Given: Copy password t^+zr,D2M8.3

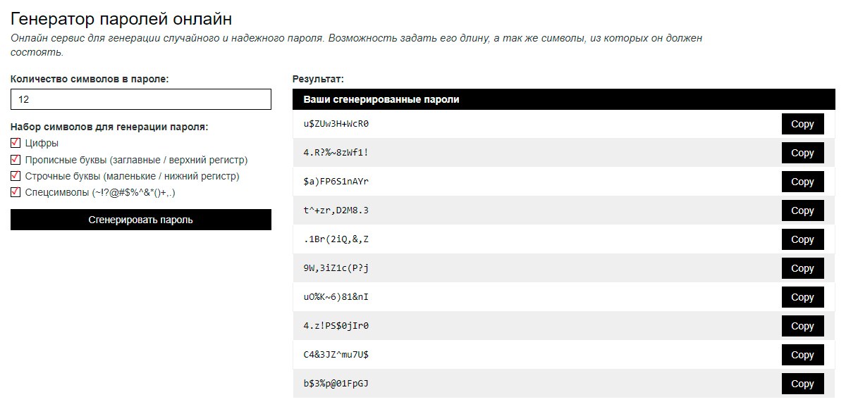Looking at the screenshot, I should [x=802, y=210].
